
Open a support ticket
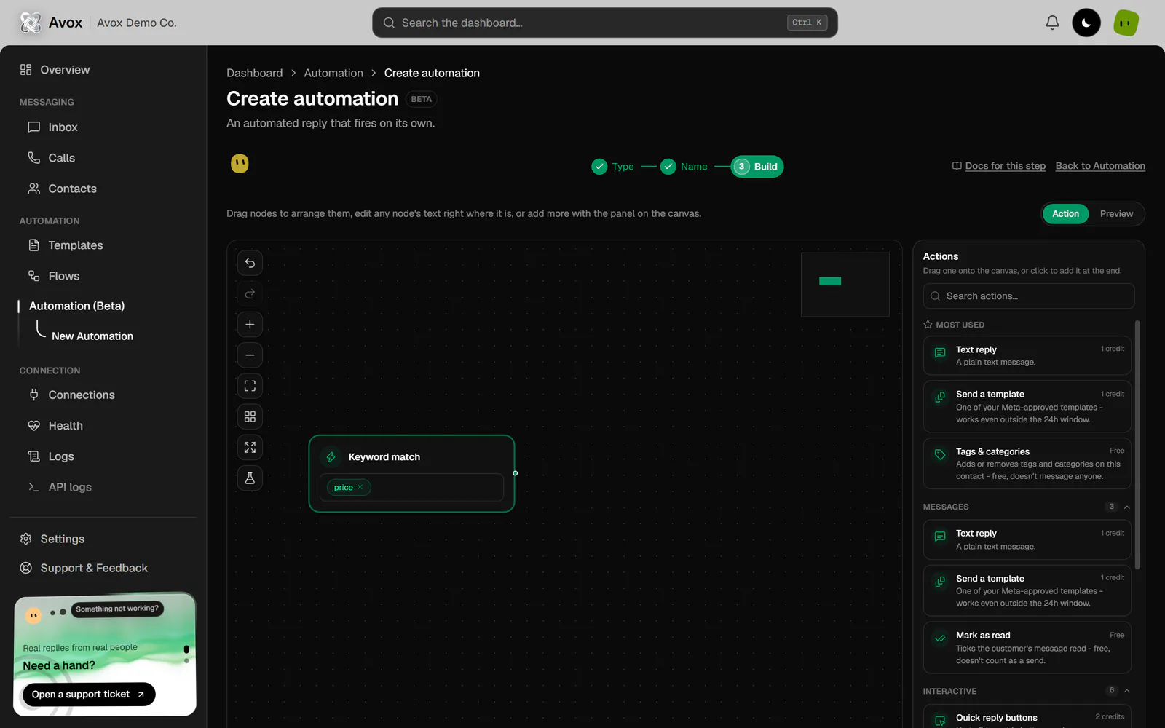tap(89, 695)
